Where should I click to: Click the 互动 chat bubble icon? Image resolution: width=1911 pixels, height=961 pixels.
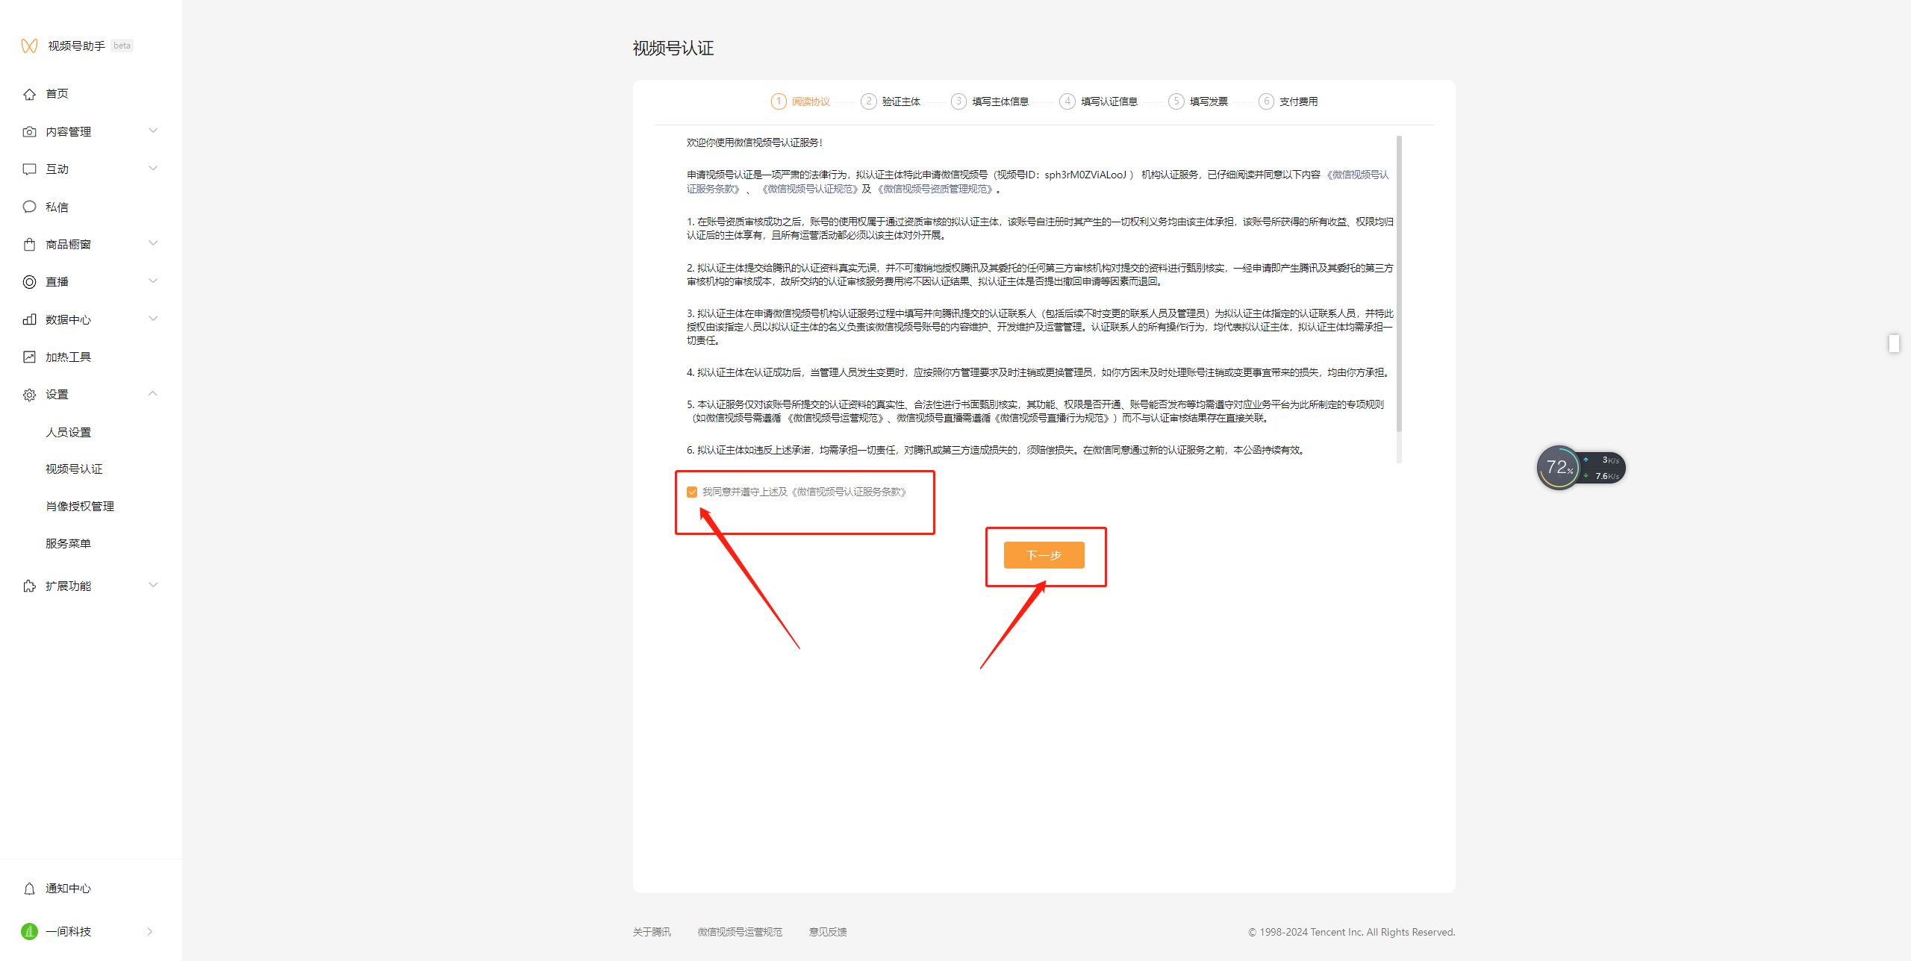click(29, 169)
